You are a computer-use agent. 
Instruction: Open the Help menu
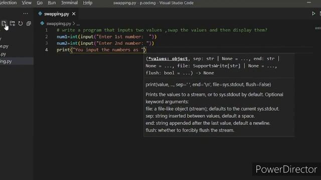click(88, 3)
